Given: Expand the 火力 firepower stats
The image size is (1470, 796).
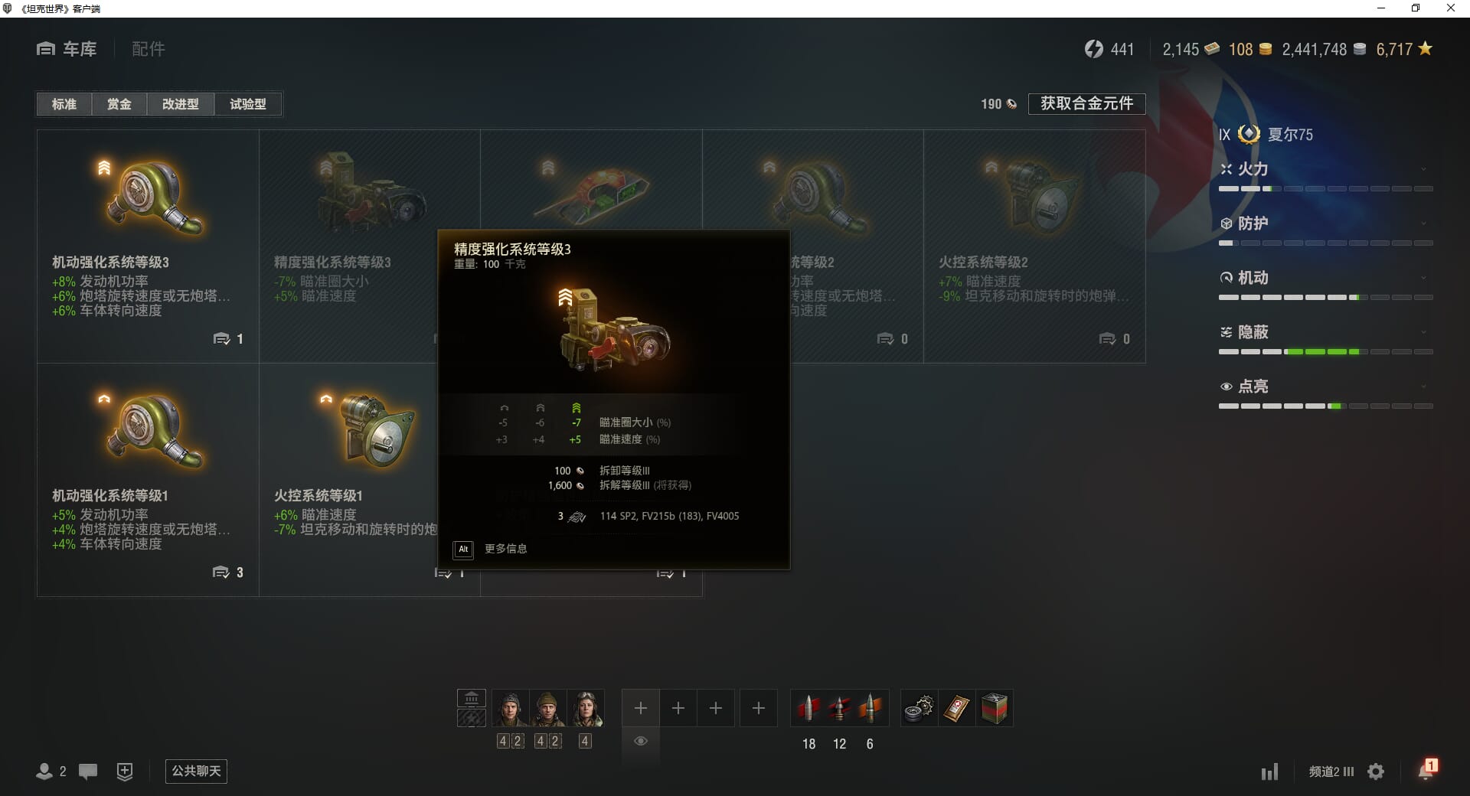Looking at the screenshot, I should 1423,169.
